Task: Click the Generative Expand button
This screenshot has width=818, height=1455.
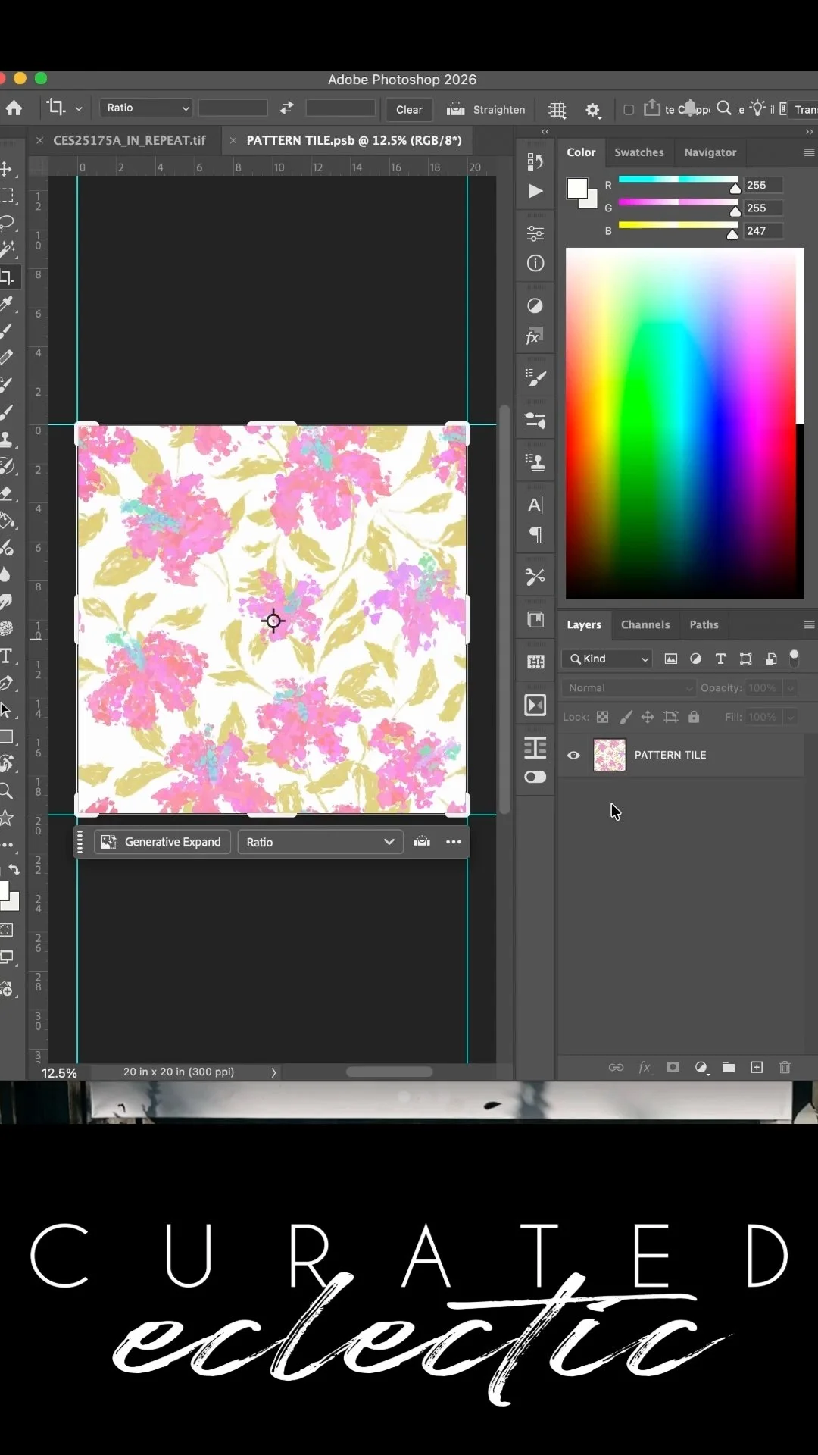Action: click(x=162, y=842)
